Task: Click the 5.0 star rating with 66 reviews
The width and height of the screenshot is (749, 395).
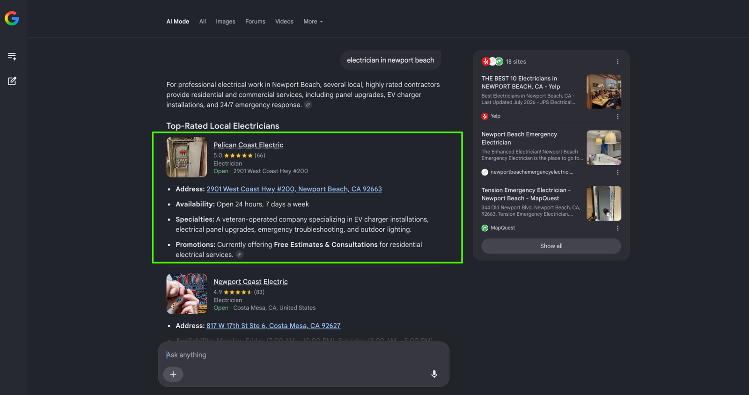Action: coord(239,155)
